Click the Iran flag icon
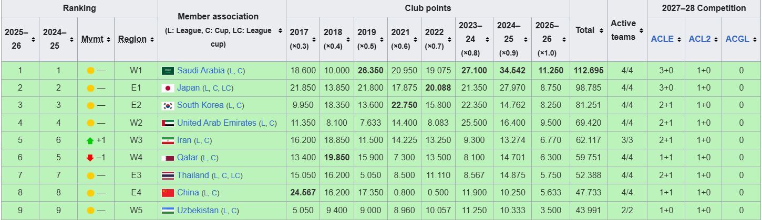Screen dimensions: 762x220 coord(168,140)
